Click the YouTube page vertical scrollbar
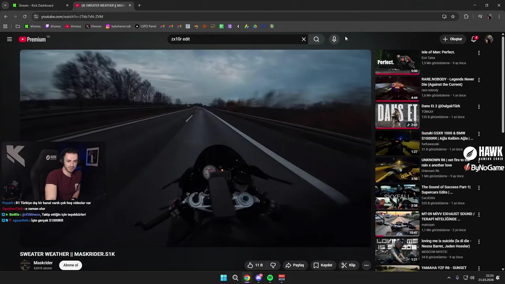This screenshot has width=505, height=284. point(503,85)
